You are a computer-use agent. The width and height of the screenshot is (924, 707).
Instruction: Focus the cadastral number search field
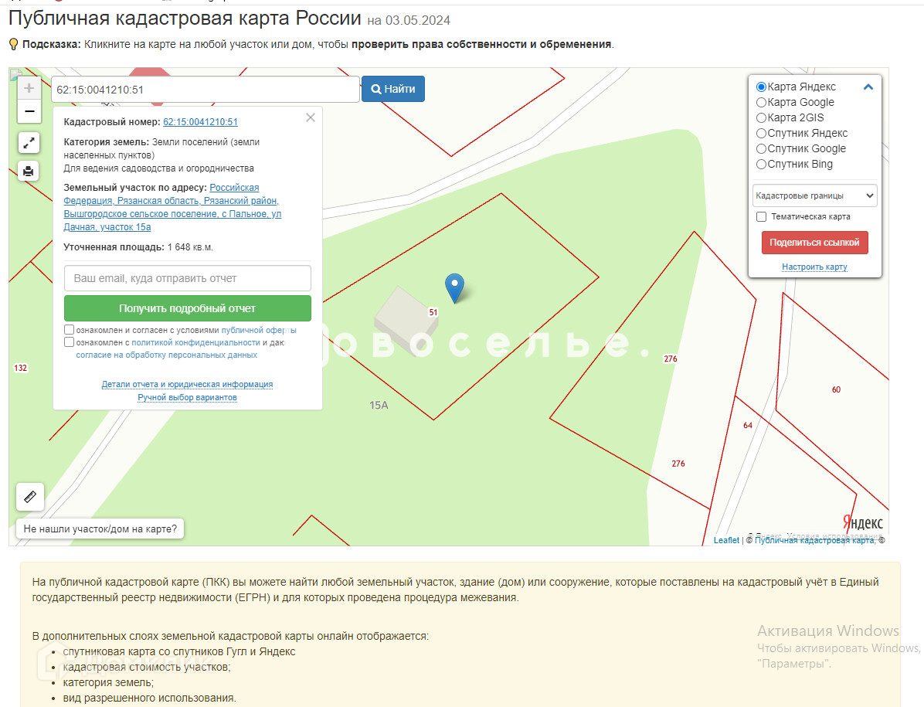pos(205,90)
